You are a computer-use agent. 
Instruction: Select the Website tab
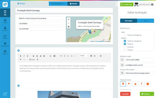click(73, 4)
